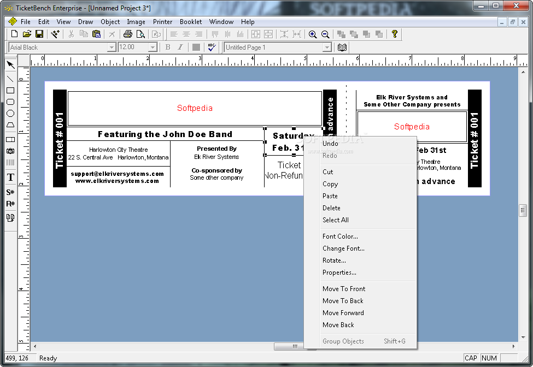Open the Printer menu
Image resolution: width=533 pixels, height=367 pixels.
(x=162, y=22)
